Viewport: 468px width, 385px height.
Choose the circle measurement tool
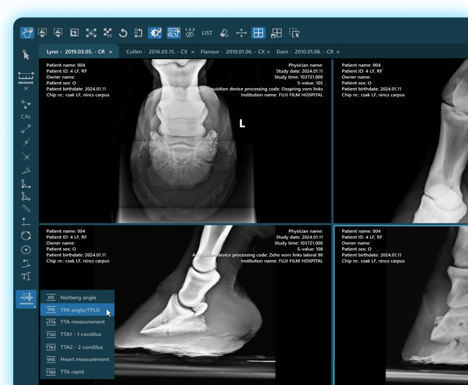pos(26,250)
